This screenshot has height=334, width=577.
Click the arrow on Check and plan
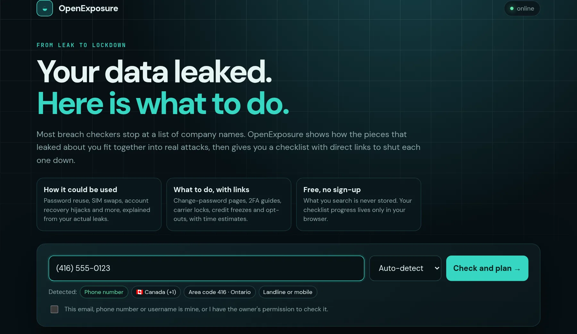(517, 269)
